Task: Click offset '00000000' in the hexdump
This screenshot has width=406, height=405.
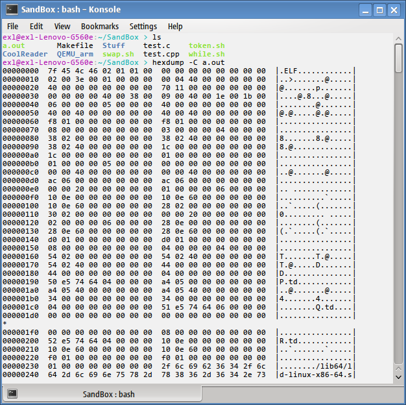Action: 21,71
